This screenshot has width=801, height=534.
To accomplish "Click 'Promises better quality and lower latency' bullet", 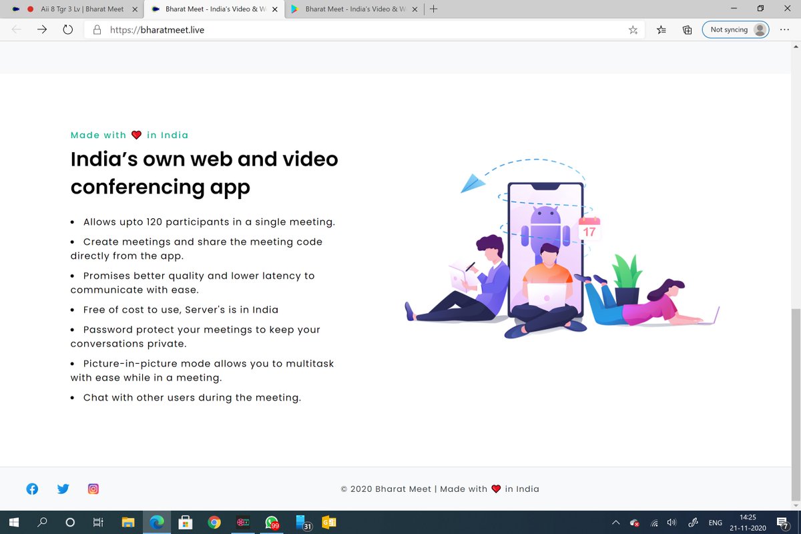I will pyautogui.click(x=193, y=282).
